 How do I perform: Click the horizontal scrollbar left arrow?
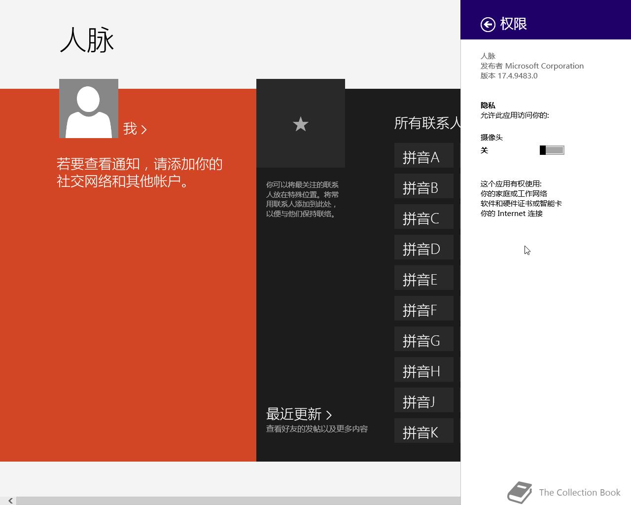tap(10, 501)
